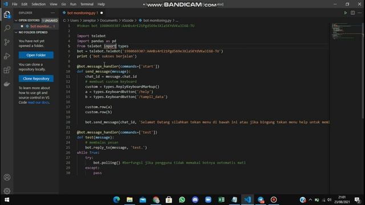Open the Run menu
The image size is (365, 205).
click(73, 4)
